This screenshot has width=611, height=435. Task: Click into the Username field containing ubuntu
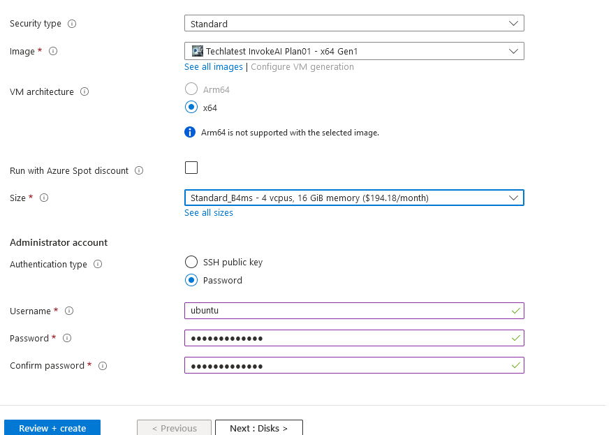coord(354,311)
